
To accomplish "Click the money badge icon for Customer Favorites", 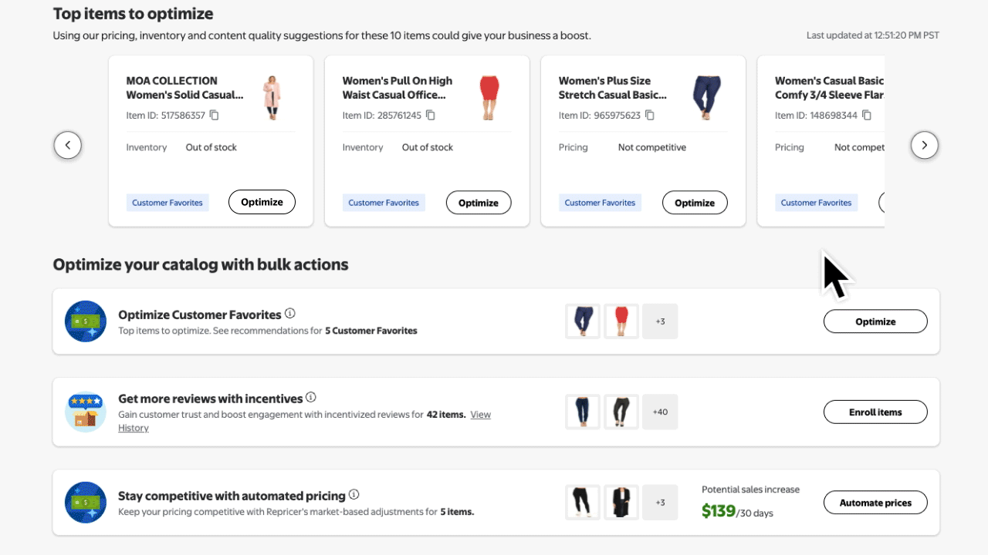I will click(85, 321).
